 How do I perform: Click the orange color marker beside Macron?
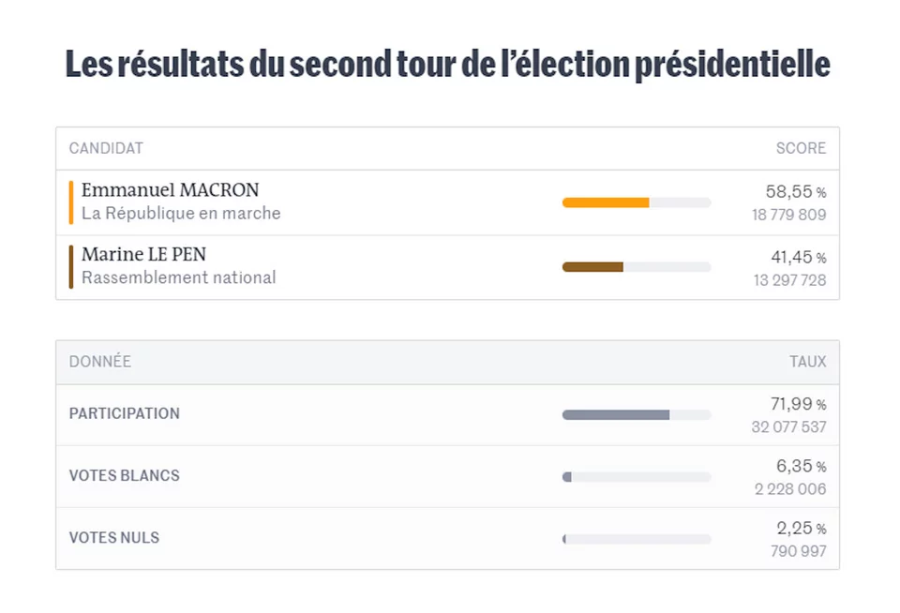pyautogui.click(x=71, y=202)
